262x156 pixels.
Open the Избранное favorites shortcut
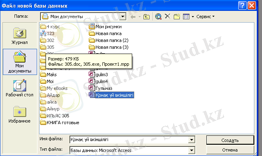tap(20, 114)
